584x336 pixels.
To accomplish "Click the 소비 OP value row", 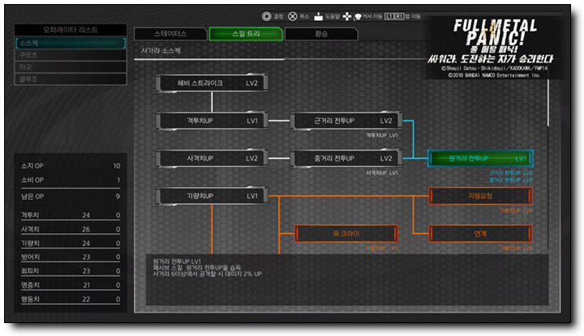I will tap(71, 180).
